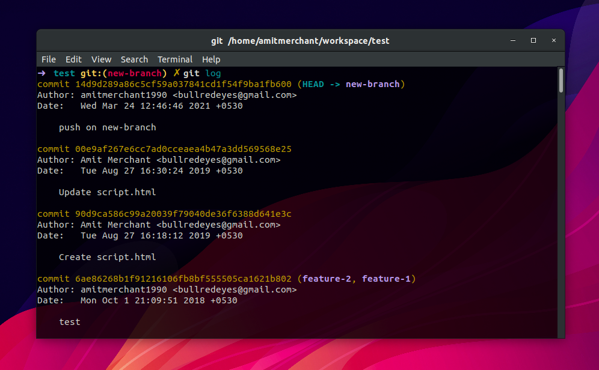The image size is (599, 370).
Task: Click the window title bar path text
Action: pos(300,41)
